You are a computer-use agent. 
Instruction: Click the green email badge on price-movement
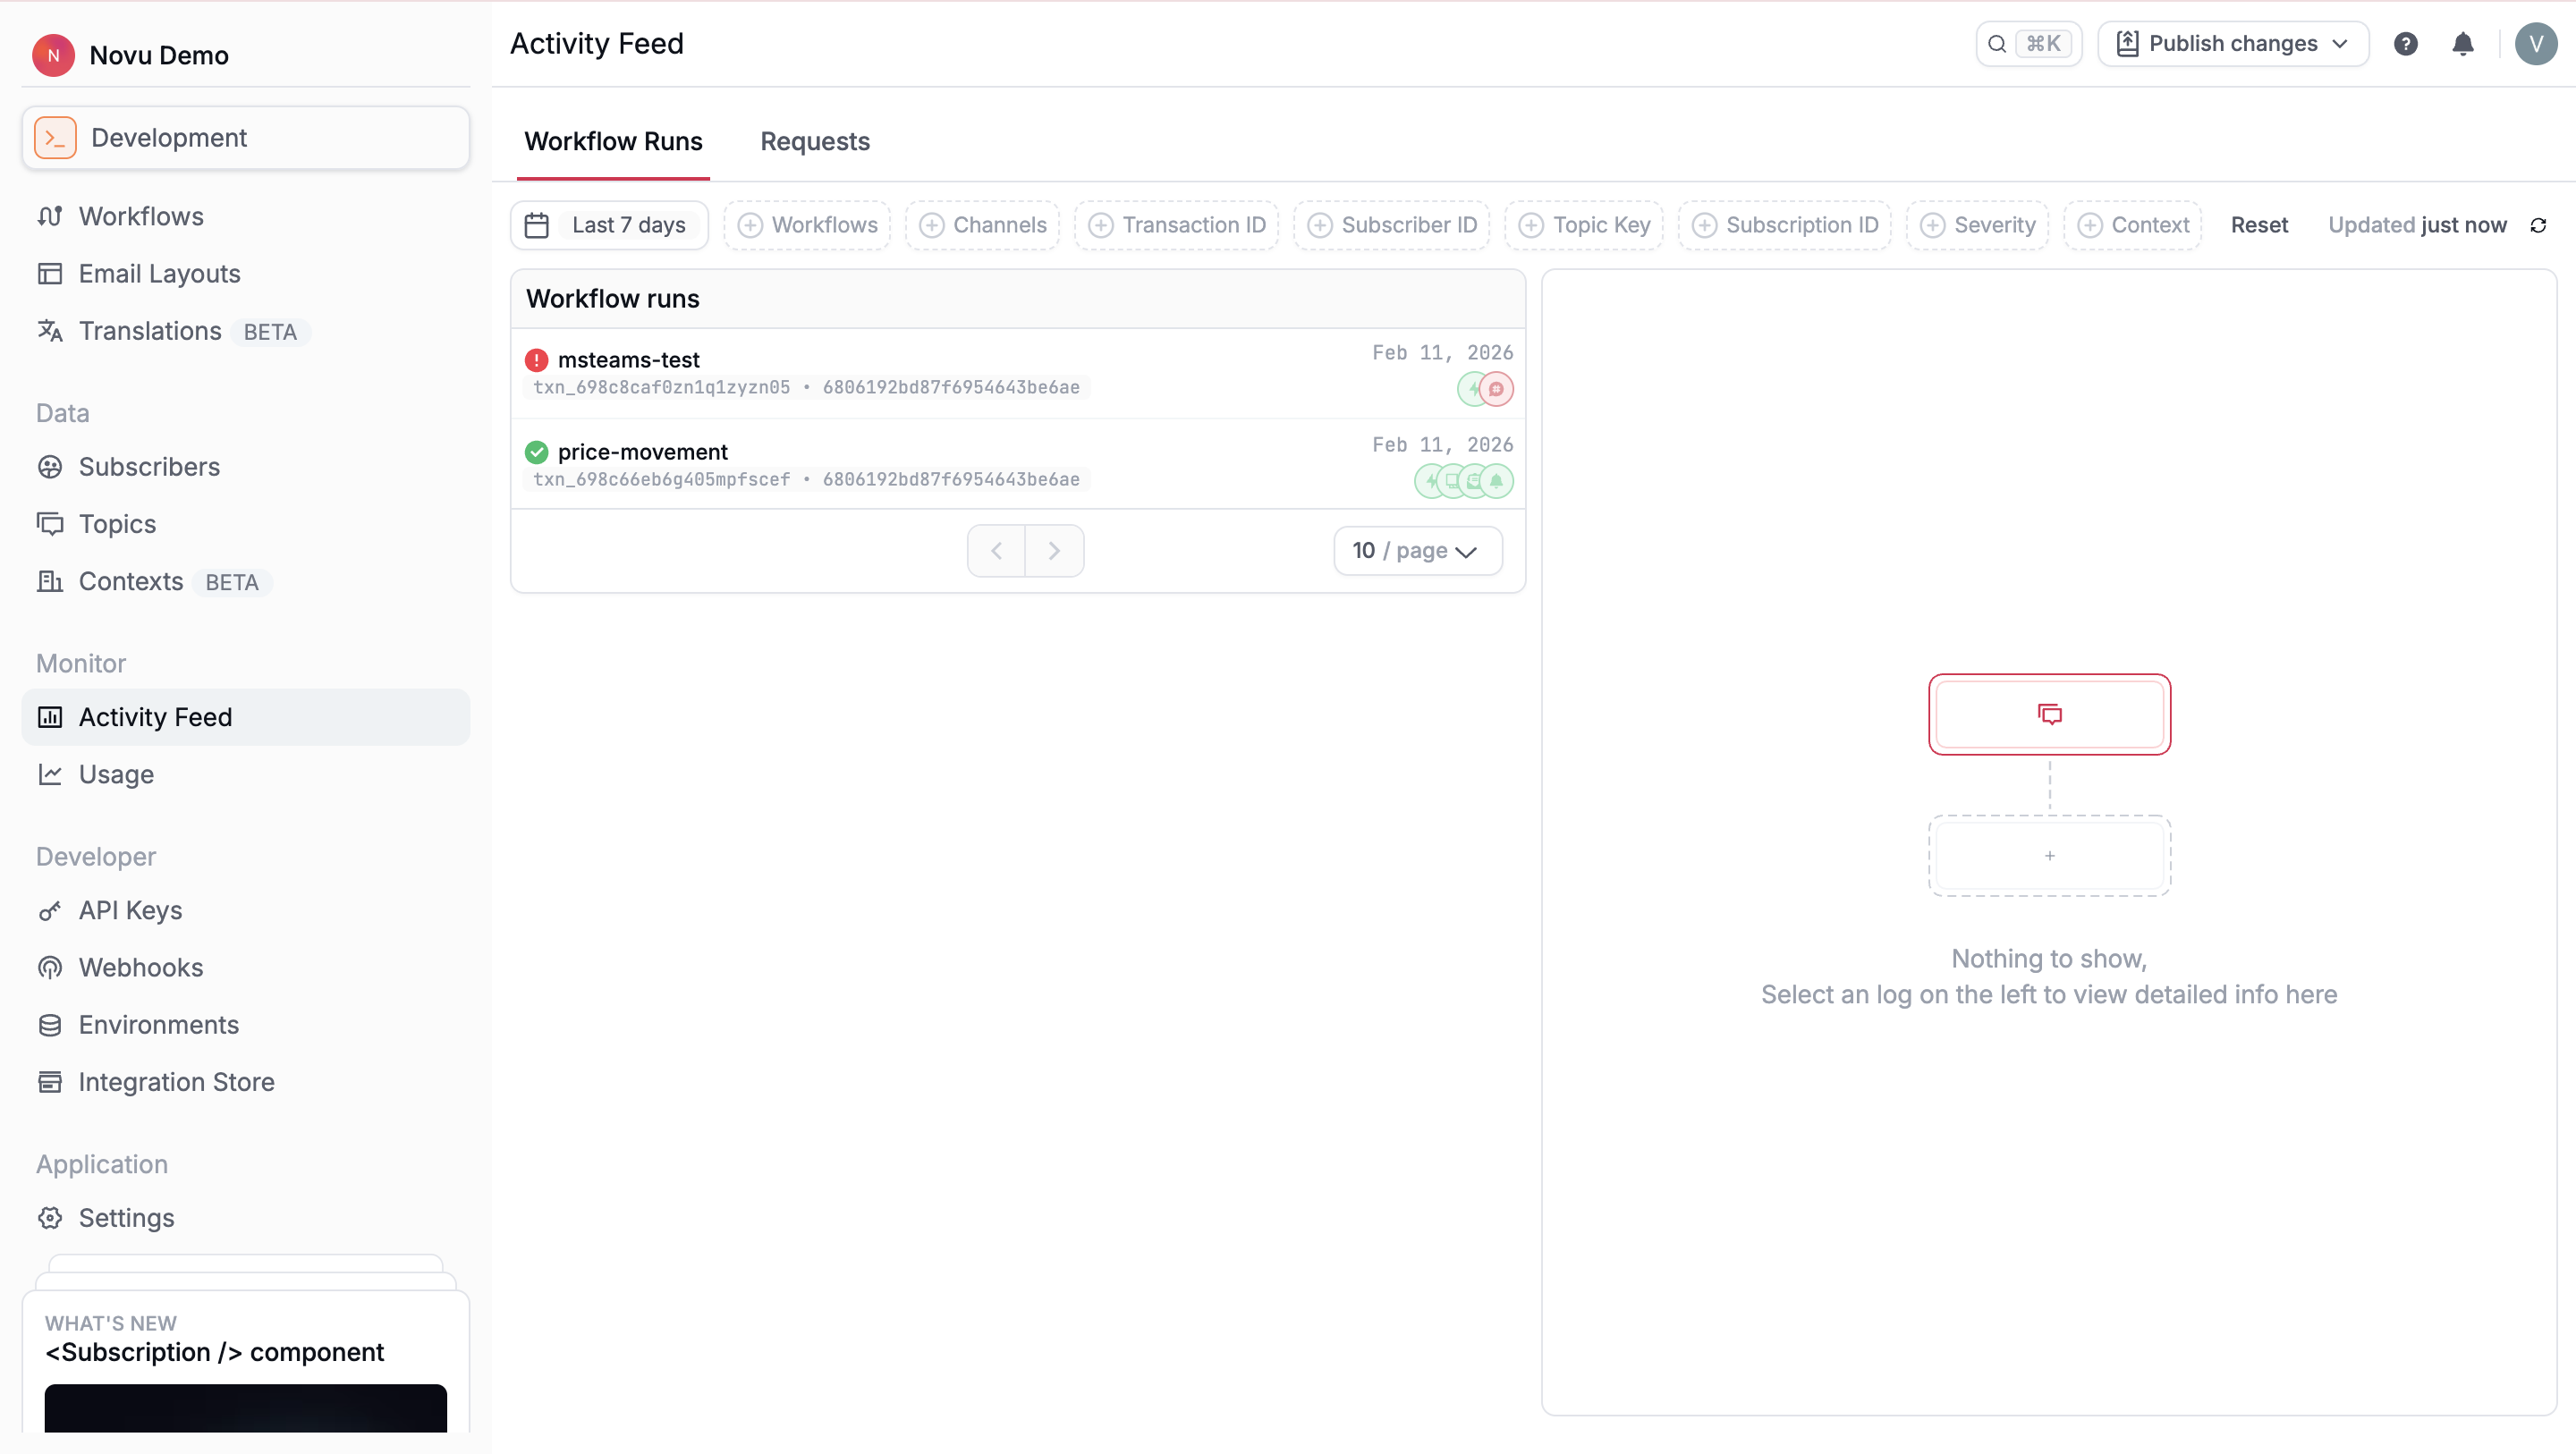pos(1474,481)
